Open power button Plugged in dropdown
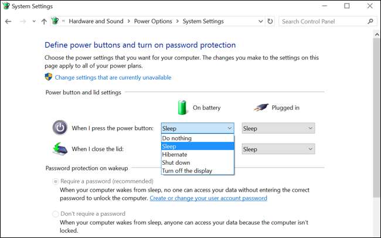Image resolution: width=381 pixels, height=238 pixels. (x=278, y=128)
